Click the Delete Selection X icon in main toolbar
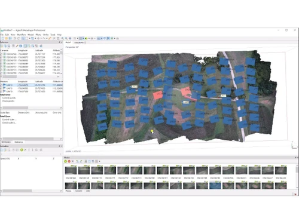Viewport: 299px width, 224px height. click(54, 38)
